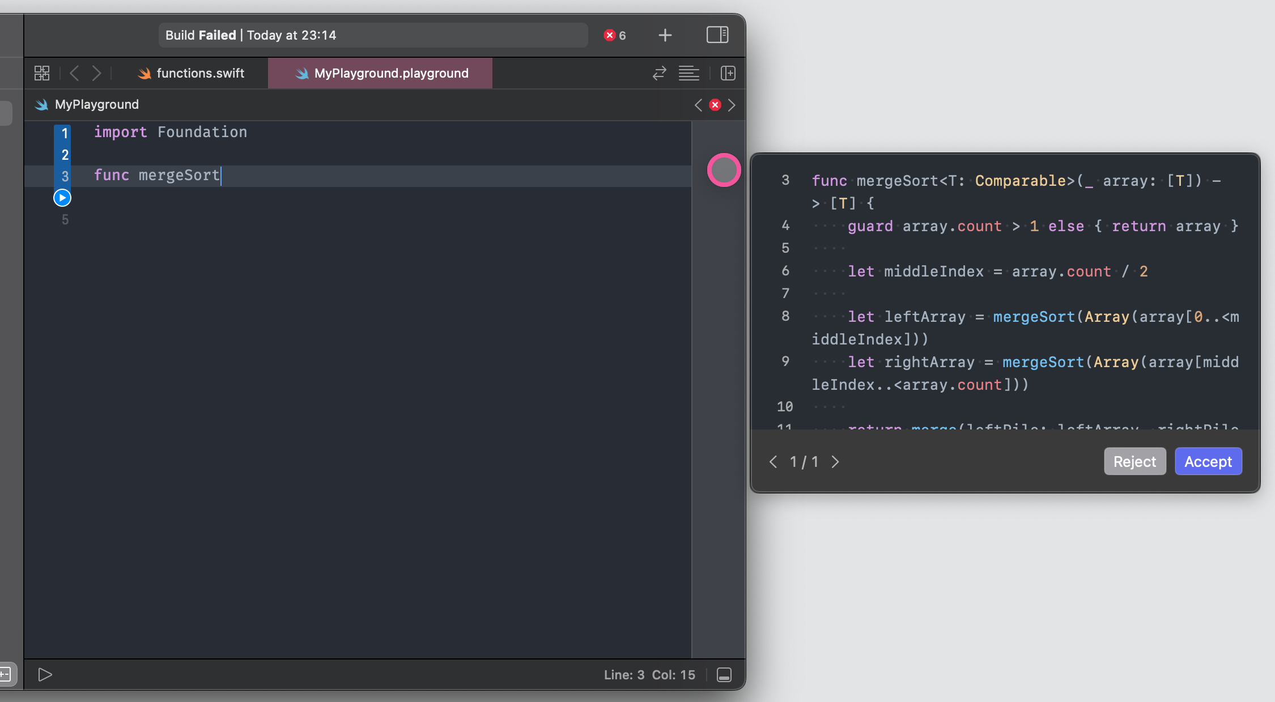Click the grid/panel layout icon

(41, 73)
